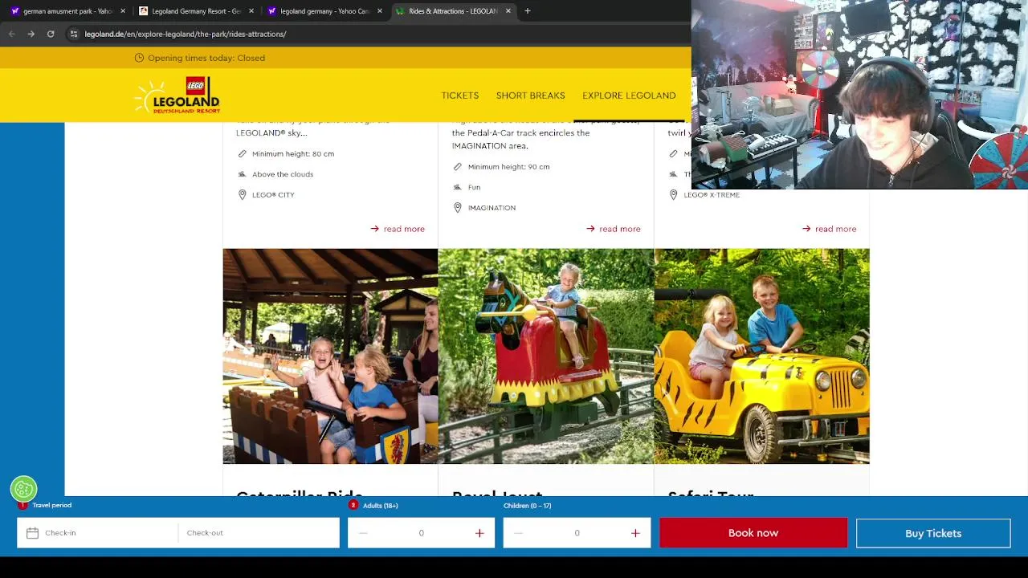Click the ruler icon beside 90 cm height
Viewport: 1028px width, 578px height.
(x=458, y=166)
